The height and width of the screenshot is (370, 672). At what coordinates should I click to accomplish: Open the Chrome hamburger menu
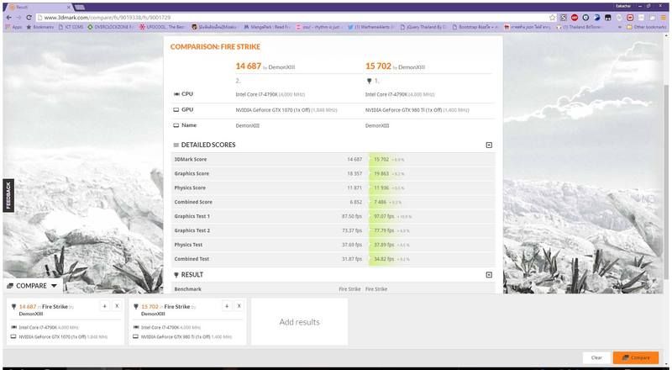(x=663, y=18)
